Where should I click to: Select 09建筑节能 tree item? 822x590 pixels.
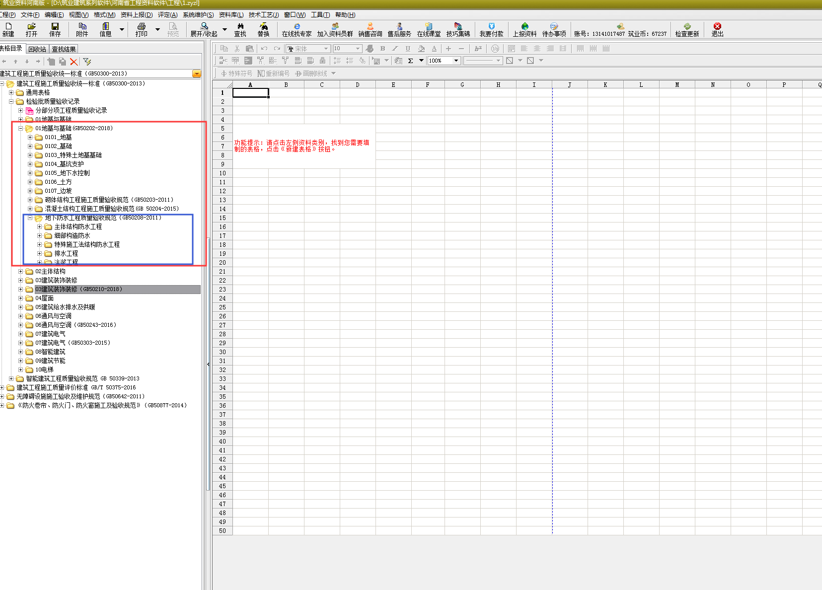50,361
